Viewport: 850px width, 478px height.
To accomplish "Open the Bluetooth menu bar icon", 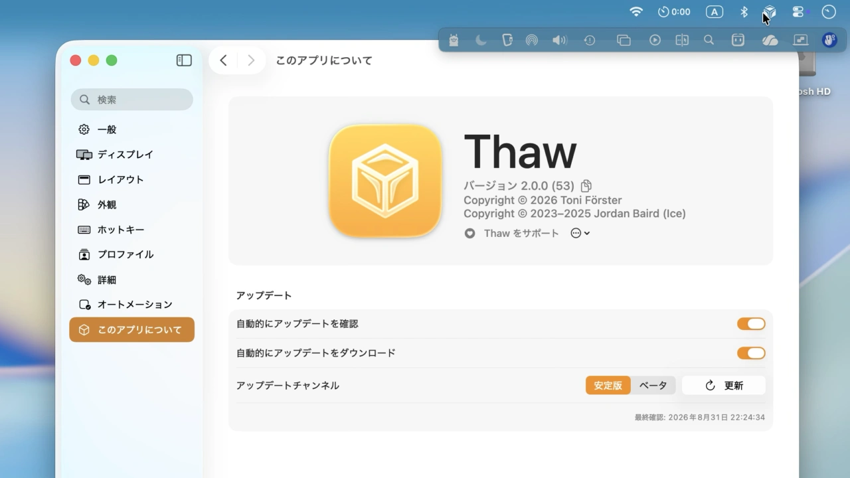I will [744, 12].
